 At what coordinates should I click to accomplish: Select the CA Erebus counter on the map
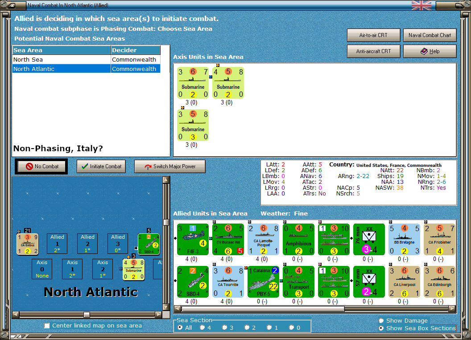click(x=27, y=244)
